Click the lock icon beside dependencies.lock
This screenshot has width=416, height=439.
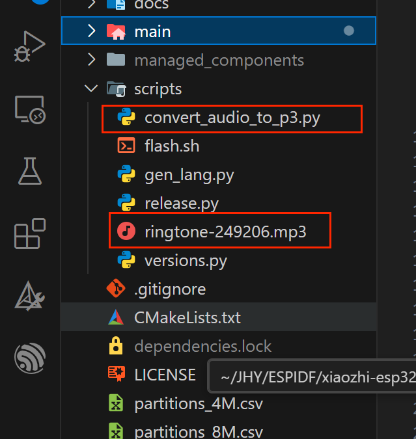click(x=116, y=347)
